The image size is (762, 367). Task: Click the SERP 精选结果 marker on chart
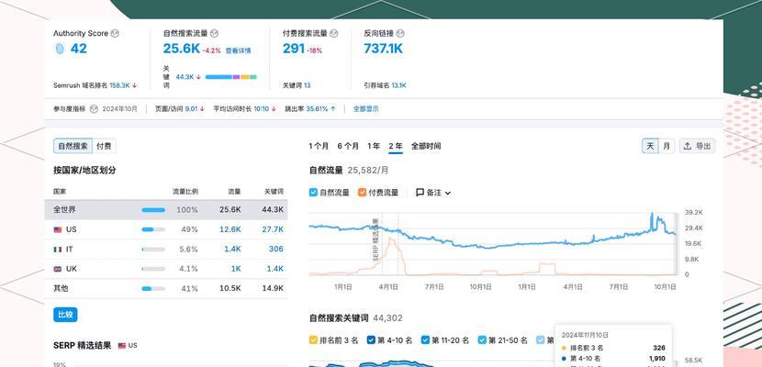coord(375,240)
